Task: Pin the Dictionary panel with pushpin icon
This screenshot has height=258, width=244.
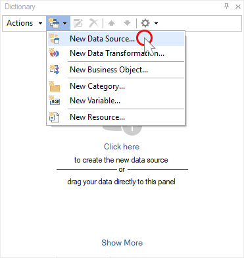Action: click(x=227, y=7)
